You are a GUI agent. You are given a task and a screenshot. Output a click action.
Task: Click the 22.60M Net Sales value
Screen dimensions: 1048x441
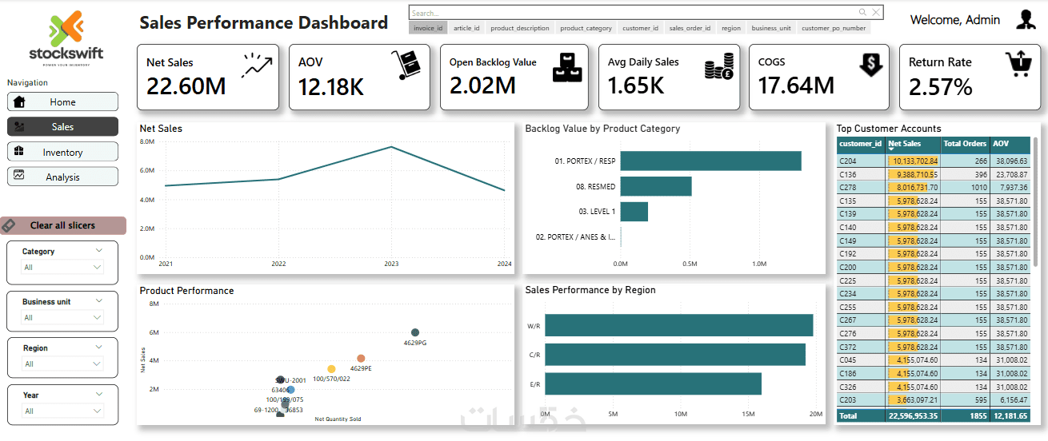click(x=186, y=86)
